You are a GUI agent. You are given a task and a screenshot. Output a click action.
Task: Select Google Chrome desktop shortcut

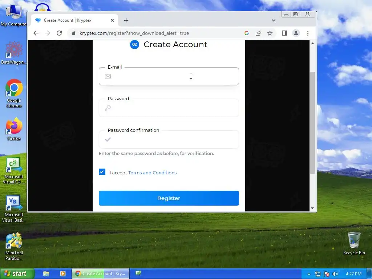(x=14, y=93)
